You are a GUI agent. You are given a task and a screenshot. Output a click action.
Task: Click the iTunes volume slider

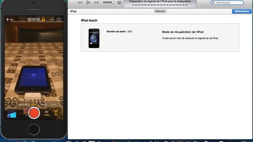coord(109,2)
